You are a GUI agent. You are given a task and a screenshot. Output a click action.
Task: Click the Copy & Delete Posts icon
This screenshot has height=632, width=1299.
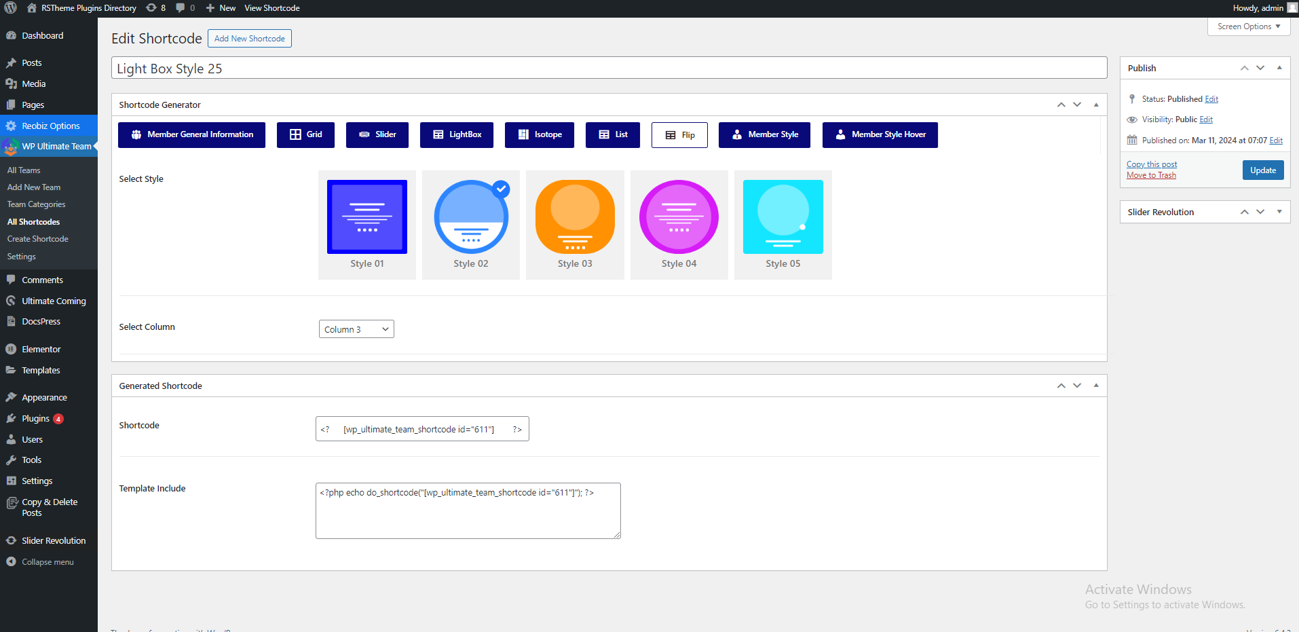pos(12,503)
